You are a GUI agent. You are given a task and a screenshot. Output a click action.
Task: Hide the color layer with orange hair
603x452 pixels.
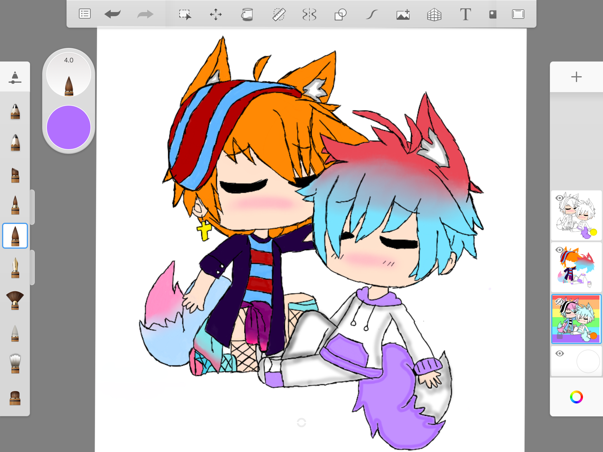559,250
